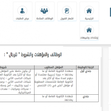The width and height of the screenshot is (111, 111).
Task: Click the user checkmark icon for عرض الطلبات
Action: (x=22, y=11)
